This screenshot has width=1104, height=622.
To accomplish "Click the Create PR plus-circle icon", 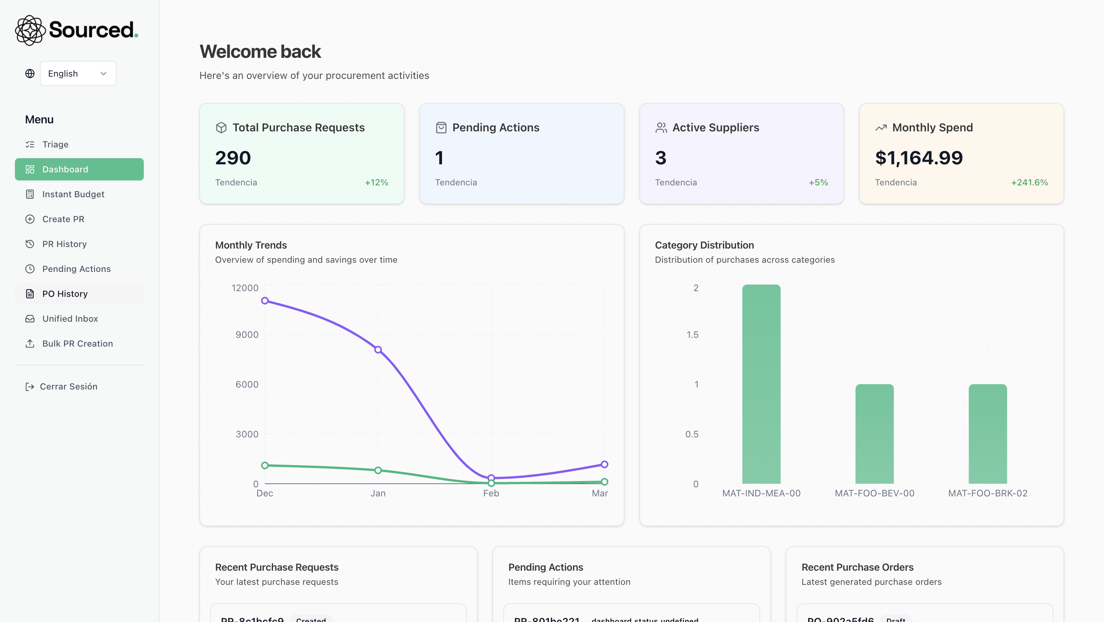I will click(30, 219).
